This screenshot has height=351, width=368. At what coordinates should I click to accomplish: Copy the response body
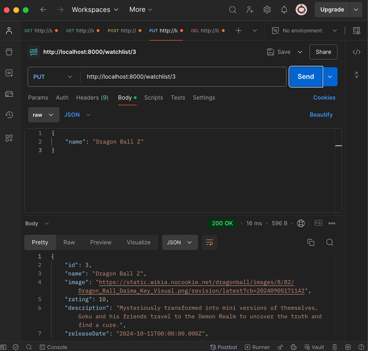point(311,242)
